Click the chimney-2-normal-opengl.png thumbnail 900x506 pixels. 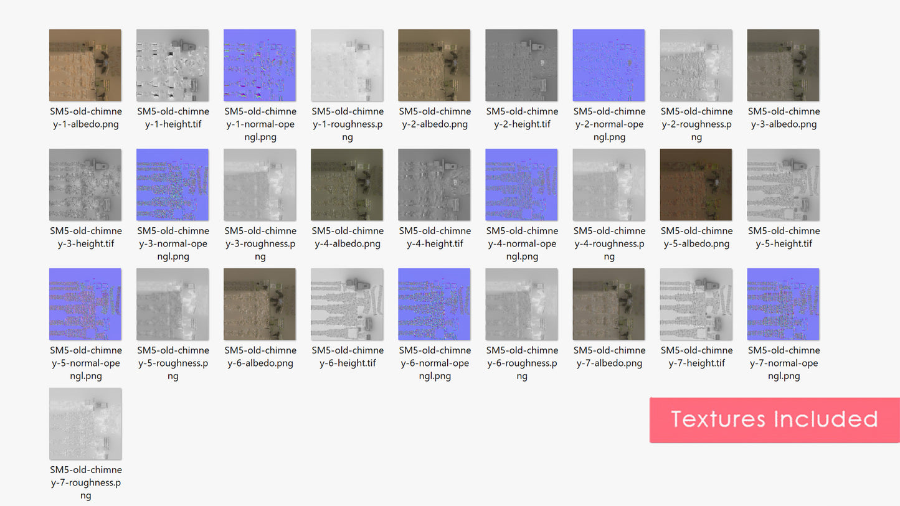click(609, 65)
